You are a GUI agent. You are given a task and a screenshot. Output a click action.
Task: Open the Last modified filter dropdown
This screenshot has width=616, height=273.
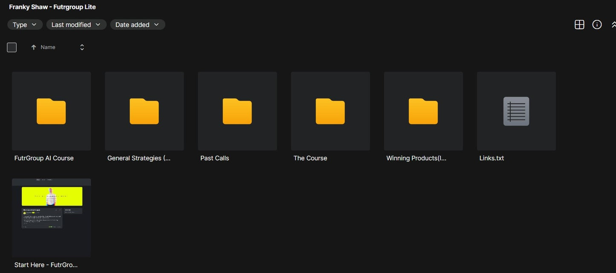click(x=76, y=25)
